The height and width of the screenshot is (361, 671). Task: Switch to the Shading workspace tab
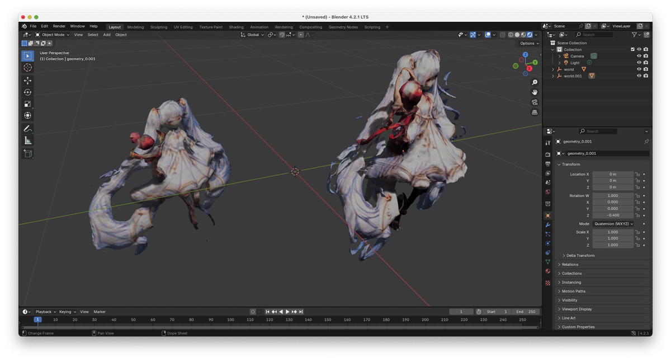[x=236, y=26]
